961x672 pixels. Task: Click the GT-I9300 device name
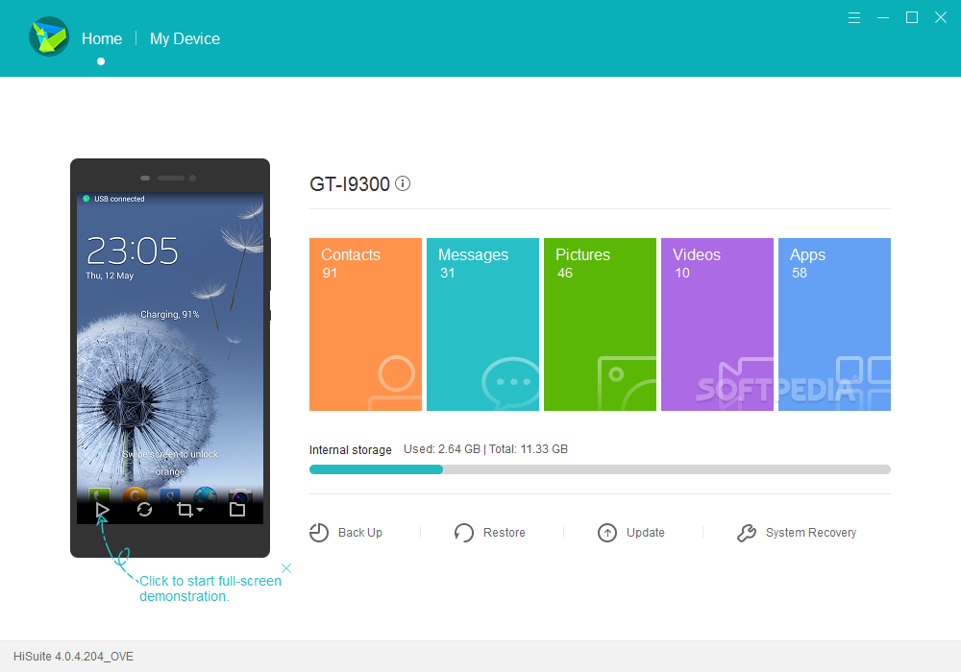coord(350,184)
